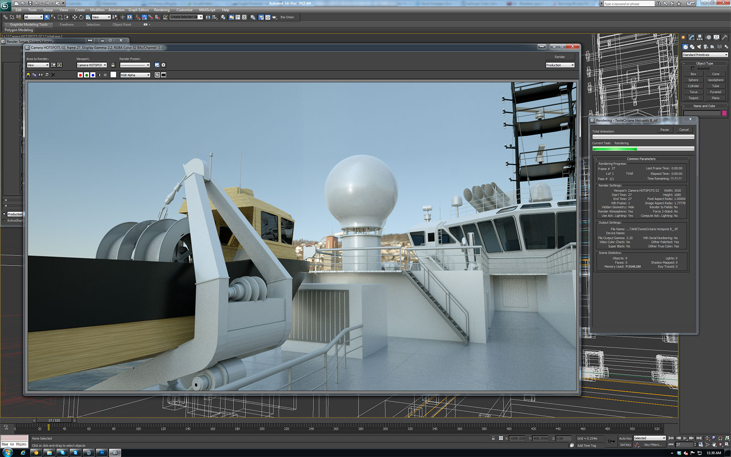Click the Teapot primitive button
Screen dimensions: 731x457
pos(694,98)
